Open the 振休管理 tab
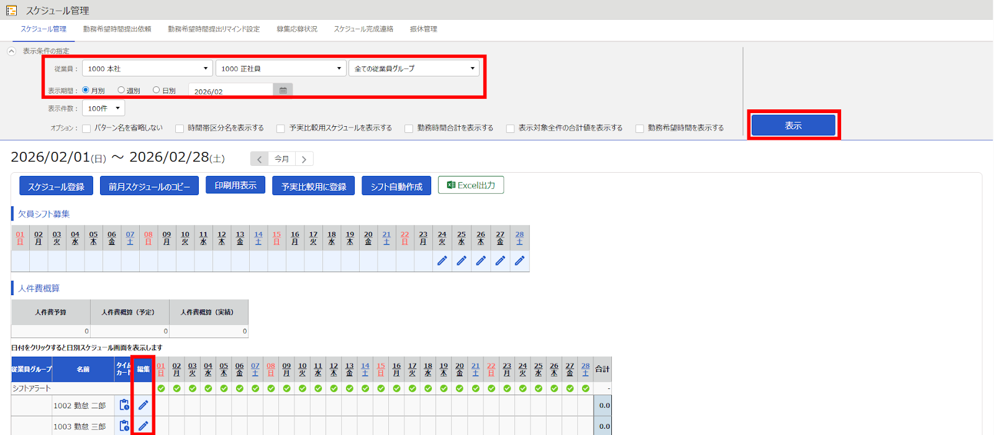This screenshot has width=994, height=435. pos(424,29)
